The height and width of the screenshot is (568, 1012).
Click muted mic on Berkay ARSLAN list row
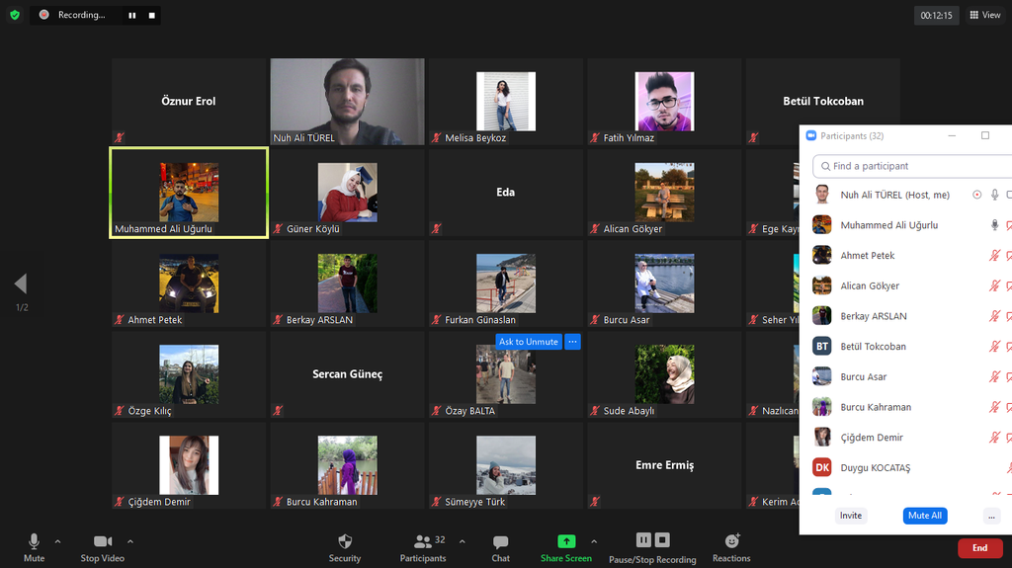point(994,316)
